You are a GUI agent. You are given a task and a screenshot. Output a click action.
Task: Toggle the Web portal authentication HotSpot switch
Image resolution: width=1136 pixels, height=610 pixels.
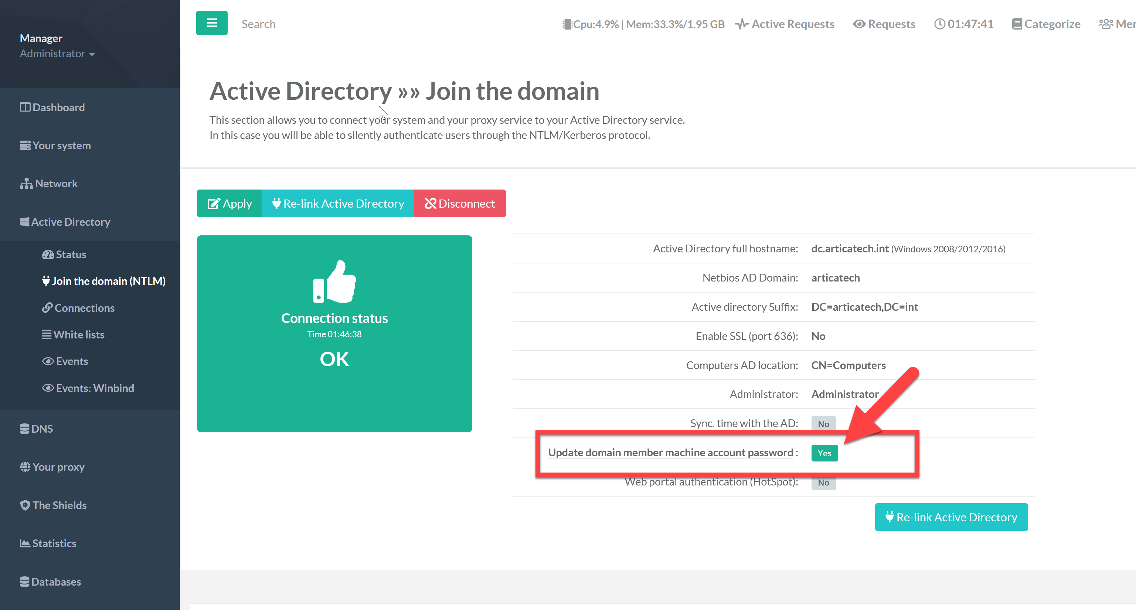click(x=823, y=482)
